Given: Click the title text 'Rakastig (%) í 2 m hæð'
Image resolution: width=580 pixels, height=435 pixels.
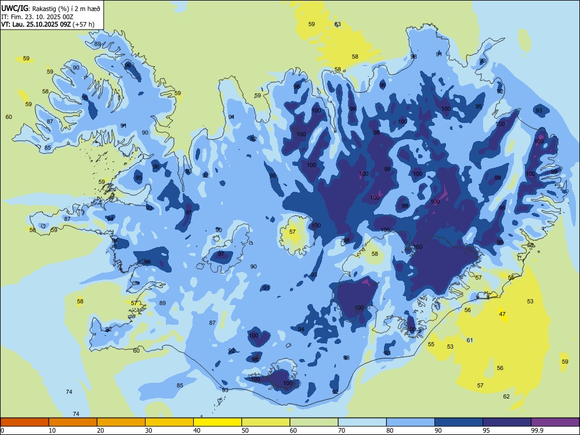Looking at the screenshot, I should pos(66,9).
